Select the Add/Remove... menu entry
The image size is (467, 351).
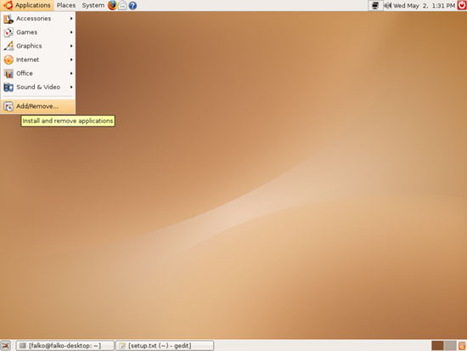[x=38, y=106]
